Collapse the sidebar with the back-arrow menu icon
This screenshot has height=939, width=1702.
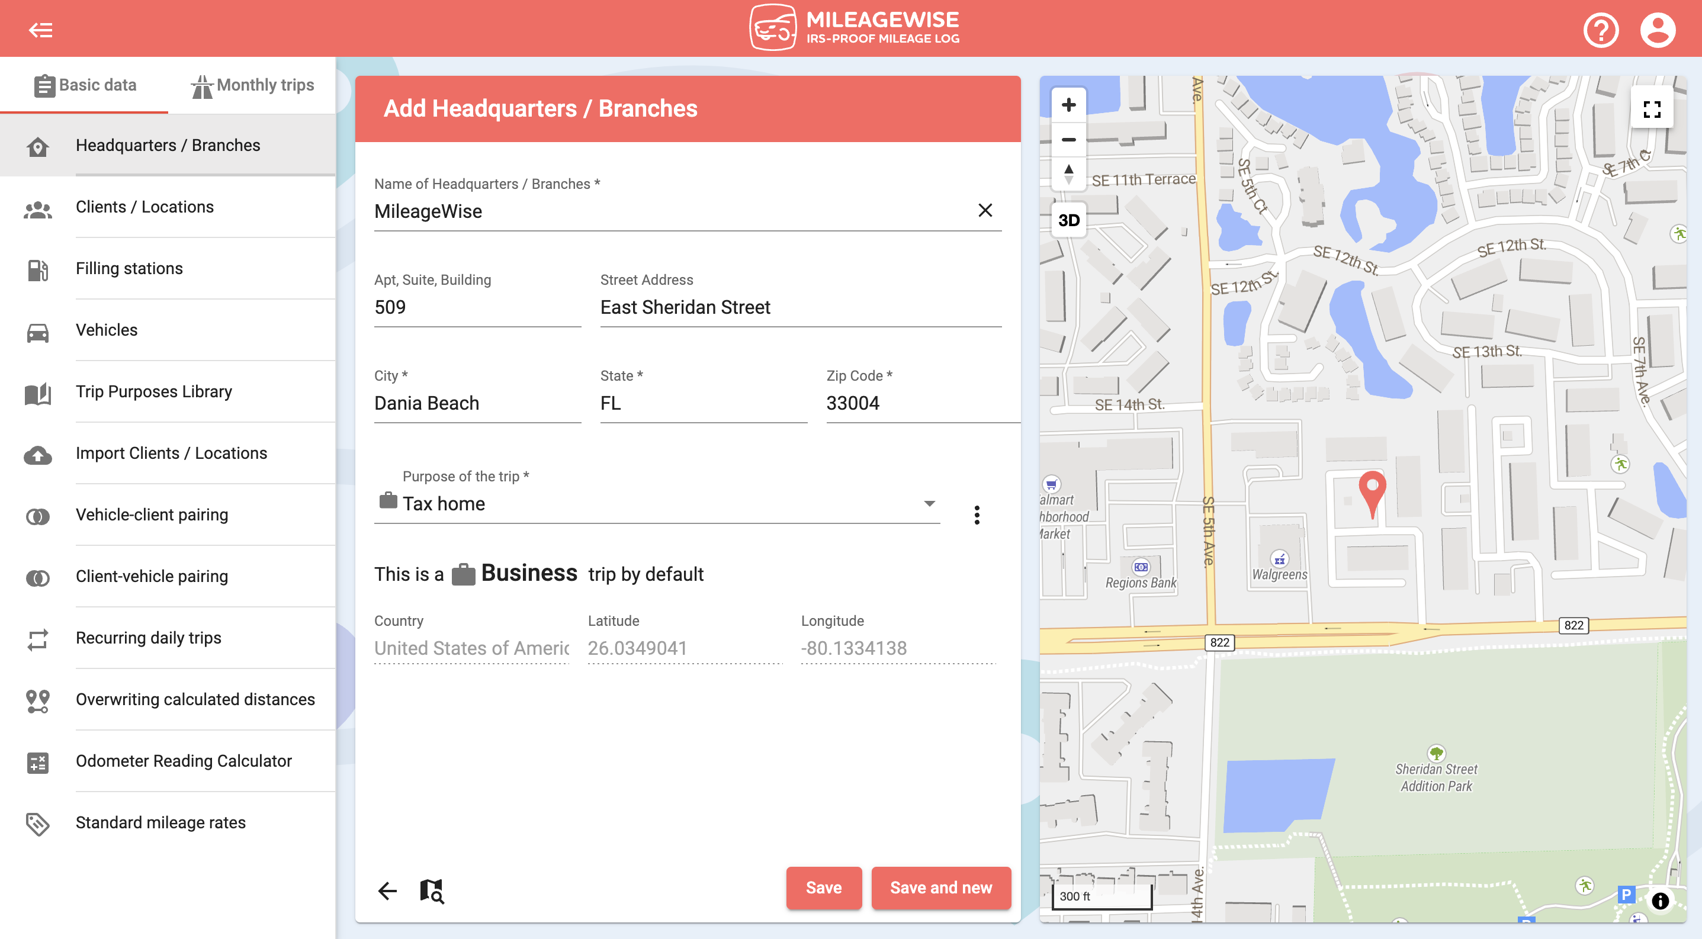coord(40,30)
